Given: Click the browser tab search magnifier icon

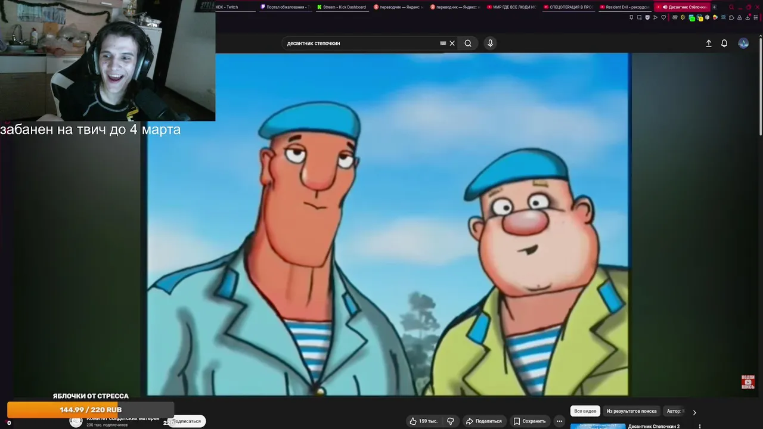Looking at the screenshot, I should point(731,7).
